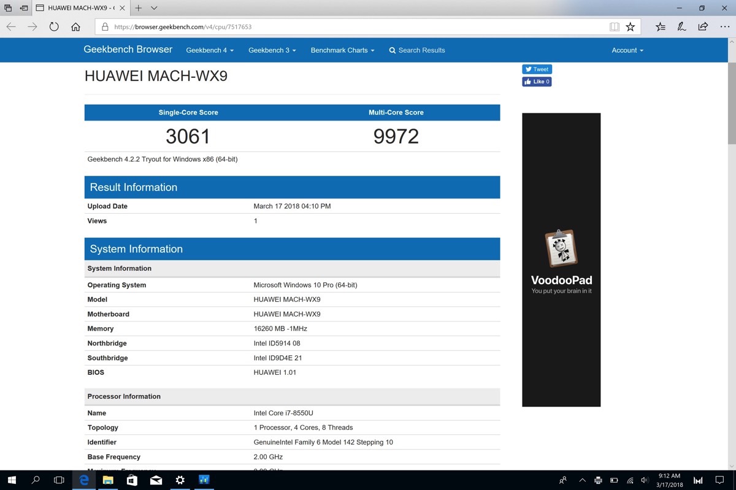This screenshot has height=490, width=736.
Task: Click the Edge icon on the taskbar
Action: pyautogui.click(x=83, y=480)
